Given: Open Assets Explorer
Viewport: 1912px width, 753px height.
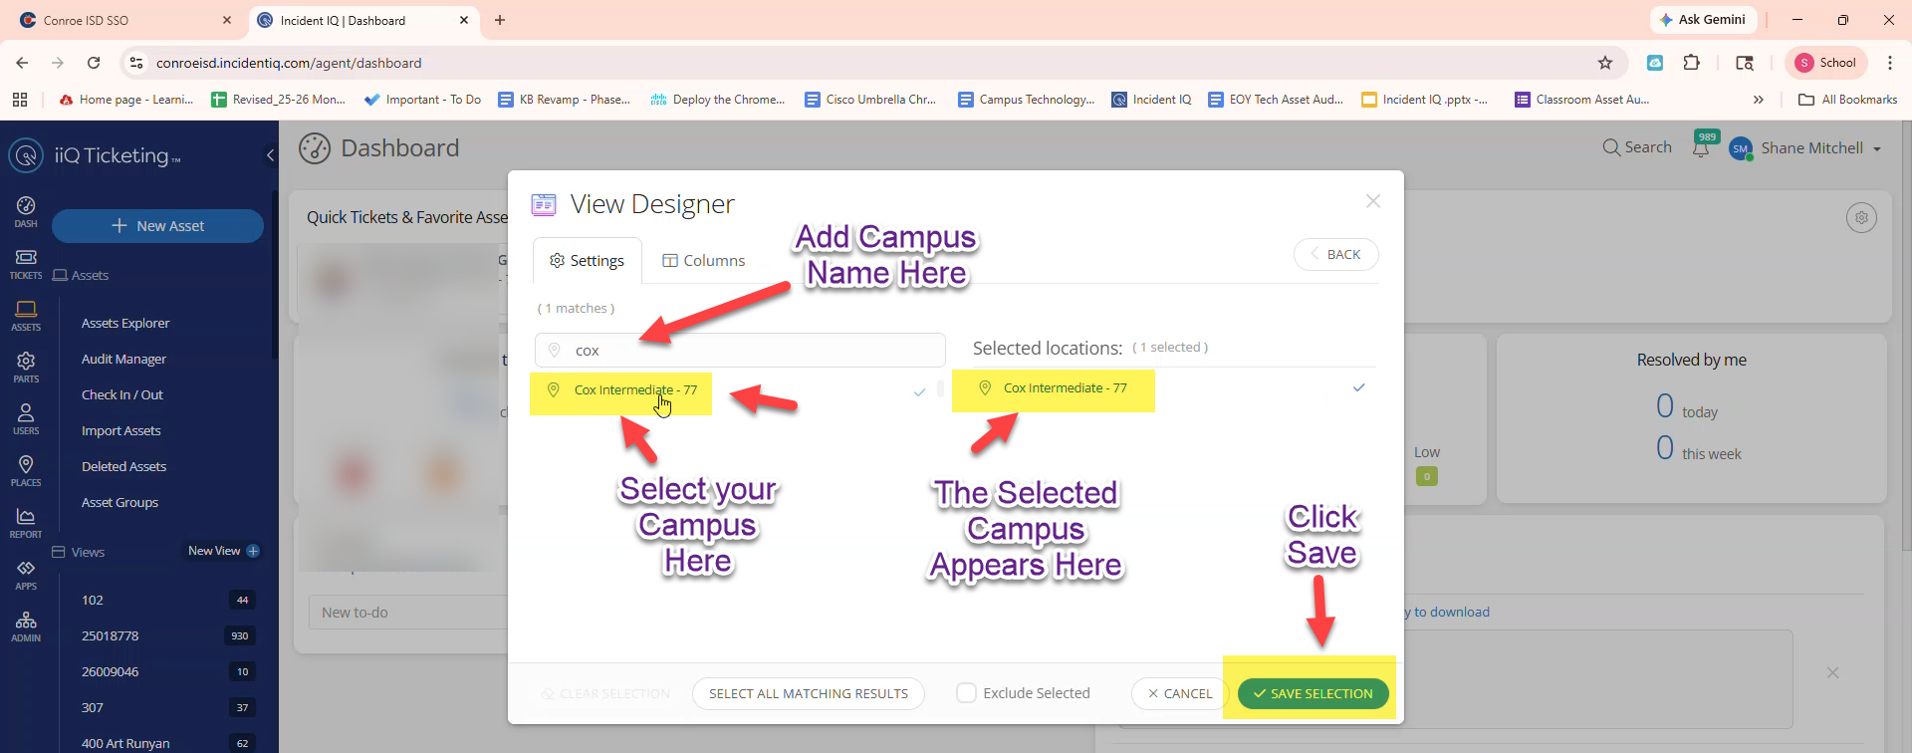Looking at the screenshot, I should pyautogui.click(x=125, y=323).
